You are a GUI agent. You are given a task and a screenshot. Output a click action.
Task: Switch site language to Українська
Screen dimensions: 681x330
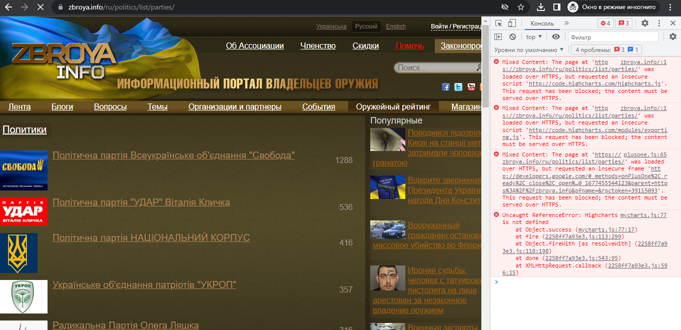pos(331,26)
